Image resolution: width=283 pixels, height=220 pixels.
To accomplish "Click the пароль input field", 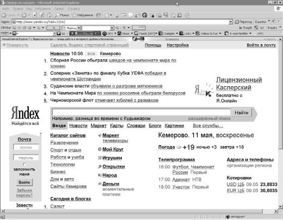I will tap(26, 158).
